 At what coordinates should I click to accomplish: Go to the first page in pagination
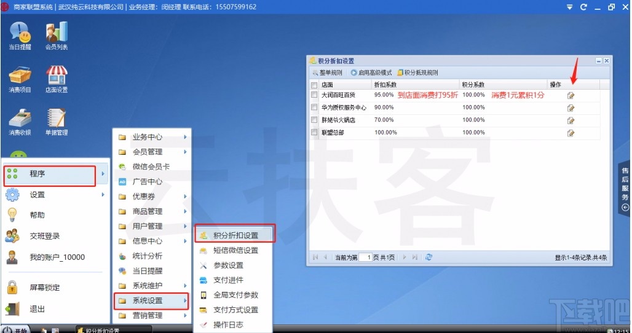coord(315,257)
